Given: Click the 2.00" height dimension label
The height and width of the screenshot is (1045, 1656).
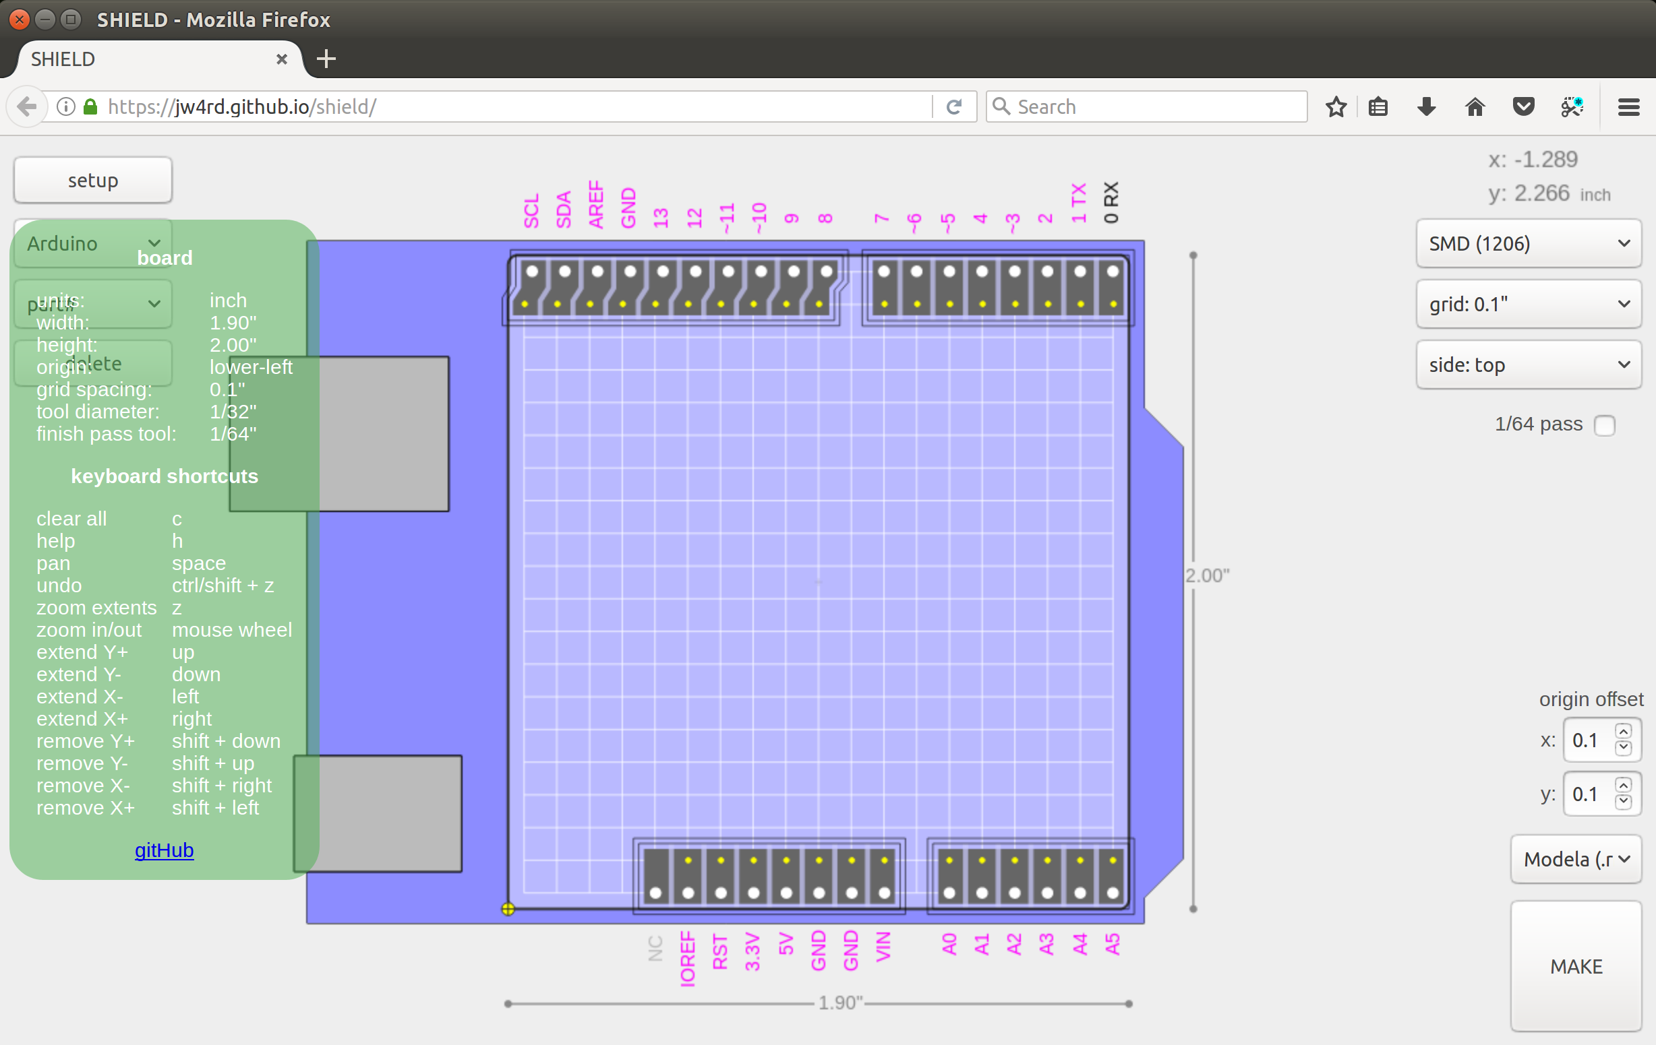Looking at the screenshot, I should [1207, 575].
